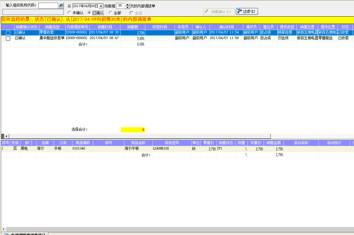Open the 内部调拨单销售确认 tab at bottom
This screenshot has width=354, height=235.
(x=25, y=234)
